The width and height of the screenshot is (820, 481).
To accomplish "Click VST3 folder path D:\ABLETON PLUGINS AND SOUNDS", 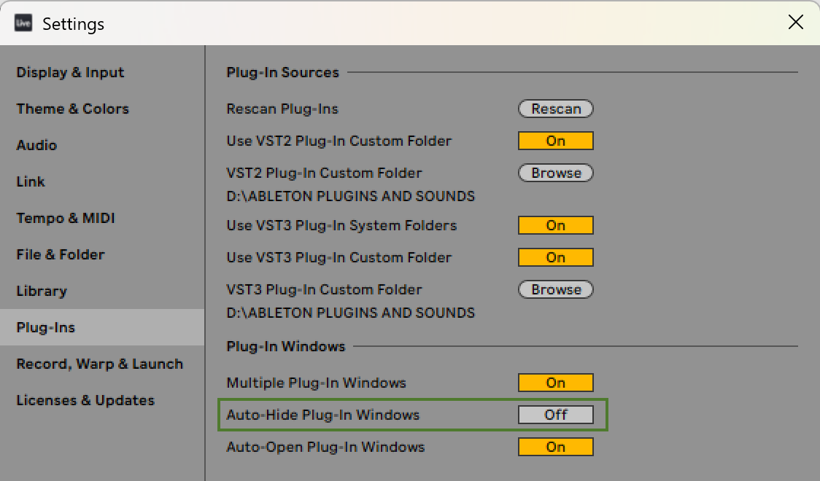I will pos(350,313).
